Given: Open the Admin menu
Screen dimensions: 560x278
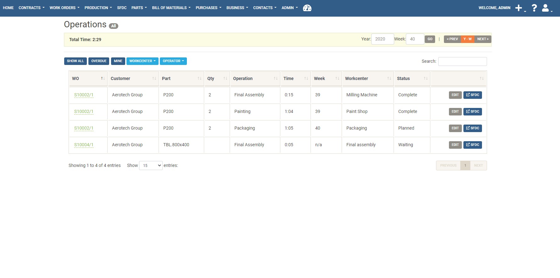Looking at the screenshot, I should 290,8.
